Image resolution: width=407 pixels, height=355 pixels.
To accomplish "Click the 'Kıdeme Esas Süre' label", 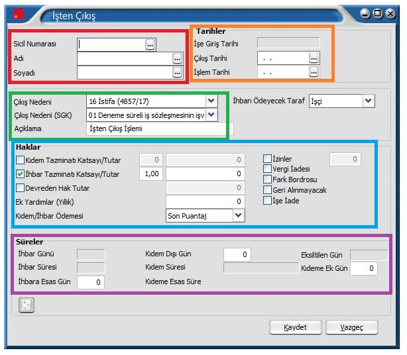I will click(x=173, y=281).
